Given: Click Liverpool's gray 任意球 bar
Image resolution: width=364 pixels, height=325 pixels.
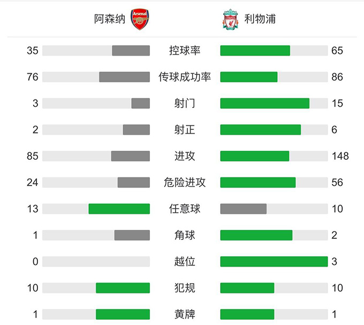Looking at the screenshot, I should pos(243,208).
